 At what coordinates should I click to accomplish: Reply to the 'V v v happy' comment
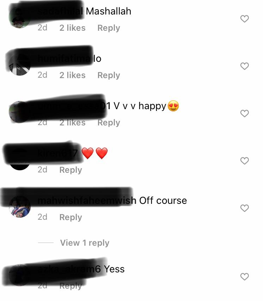pos(109,123)
